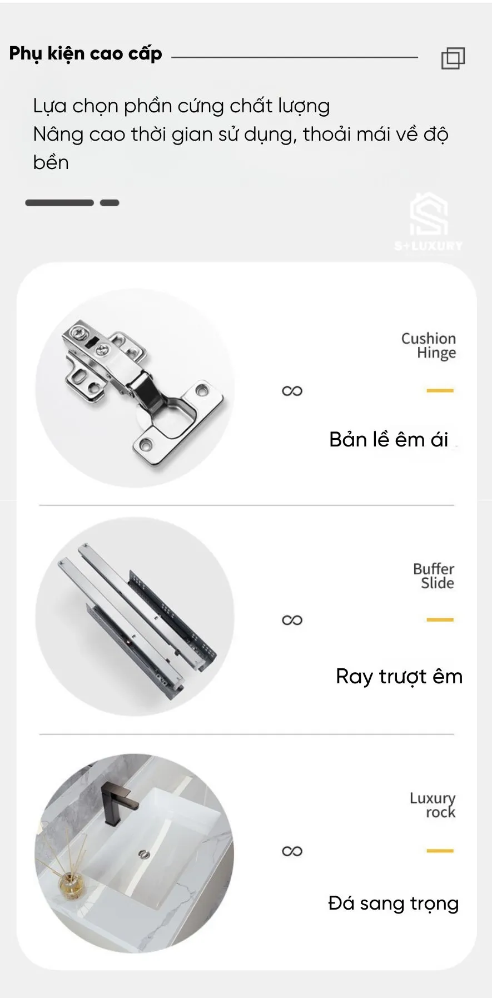This screenshot has height=998, width=492.
Task: Click the overlapping squares icon near the heading
Action: click(x=453, y=58)
